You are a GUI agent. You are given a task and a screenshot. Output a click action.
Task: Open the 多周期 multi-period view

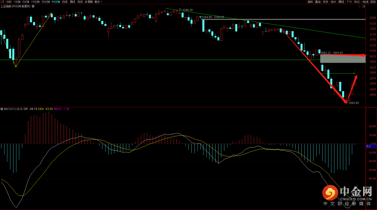[88, 2]
